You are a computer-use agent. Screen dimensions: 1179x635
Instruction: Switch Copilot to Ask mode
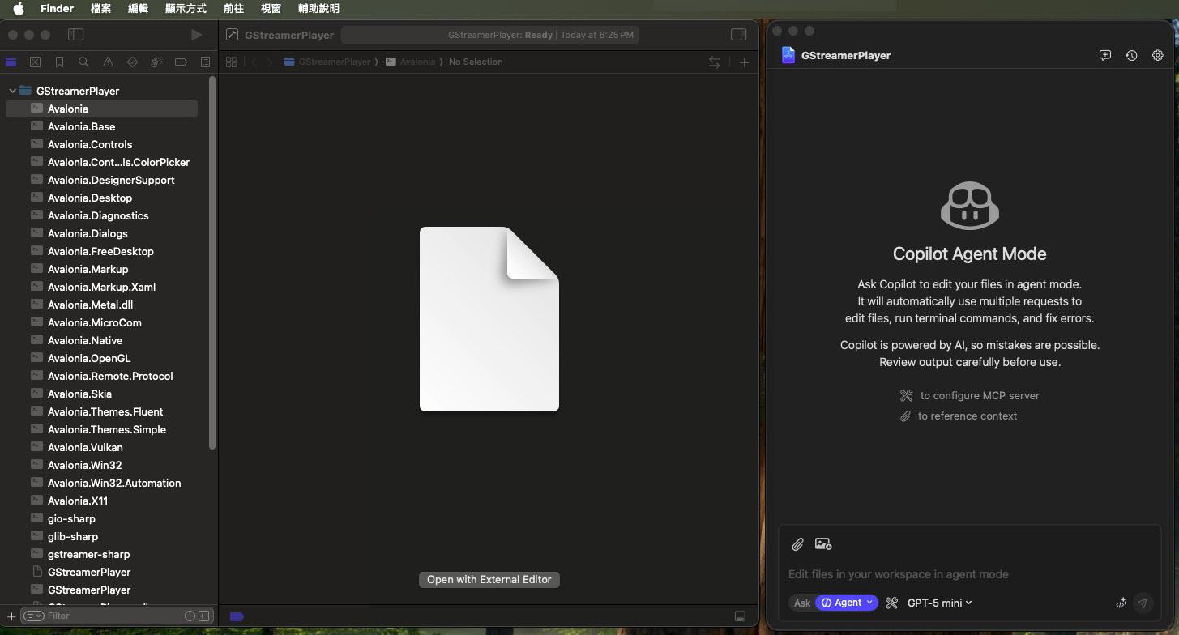(802, 603)
